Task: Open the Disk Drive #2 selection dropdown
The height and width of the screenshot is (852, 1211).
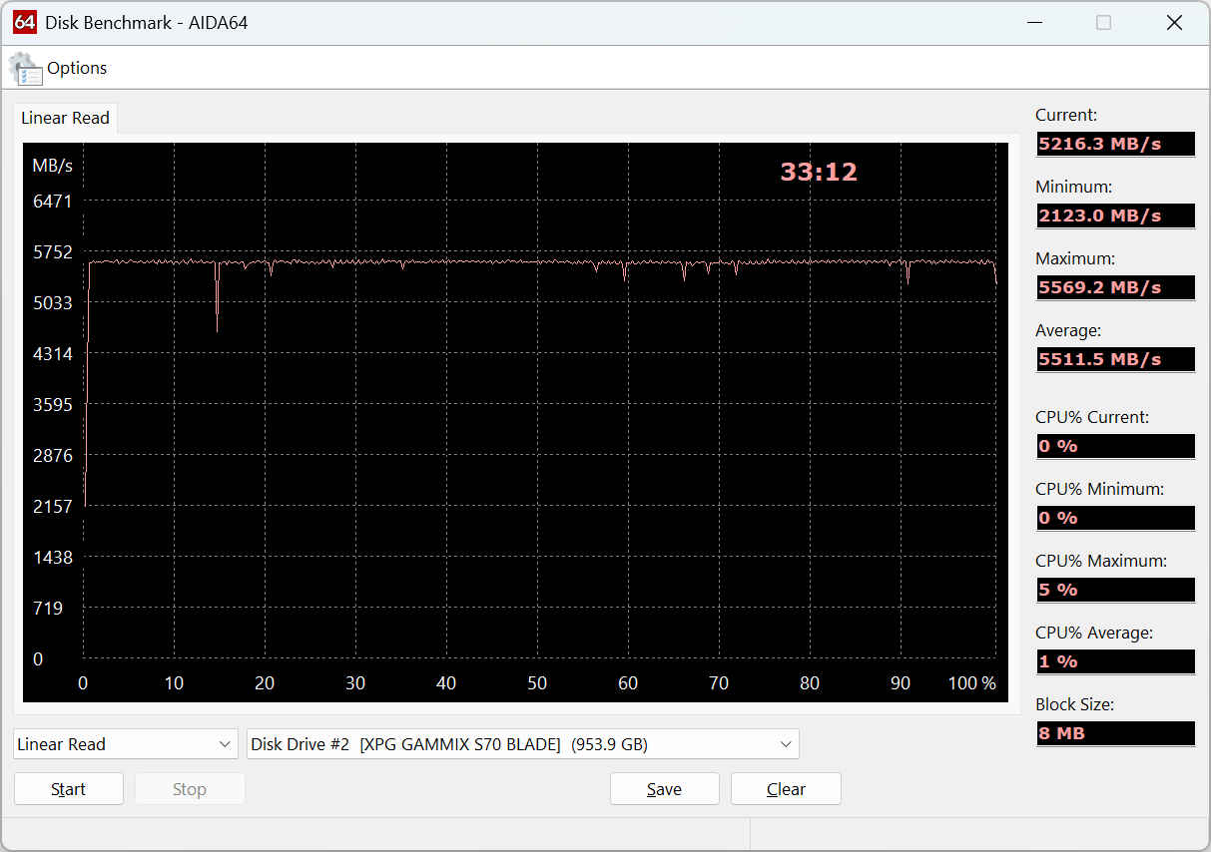Action: click(x=523, y=744)
